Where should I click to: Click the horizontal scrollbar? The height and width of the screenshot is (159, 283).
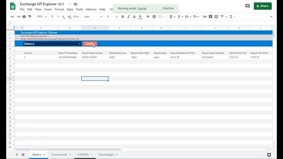pos(68,149)
